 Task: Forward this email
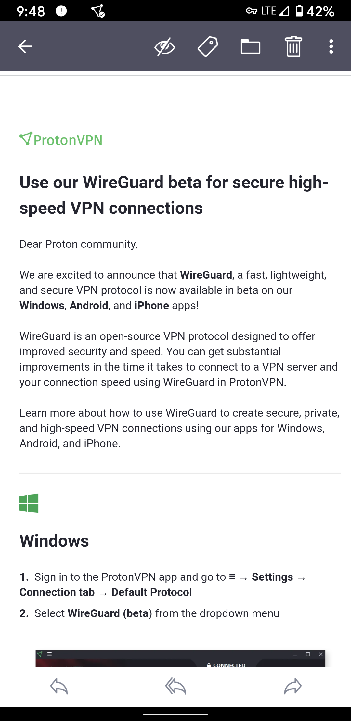point(292,686)
